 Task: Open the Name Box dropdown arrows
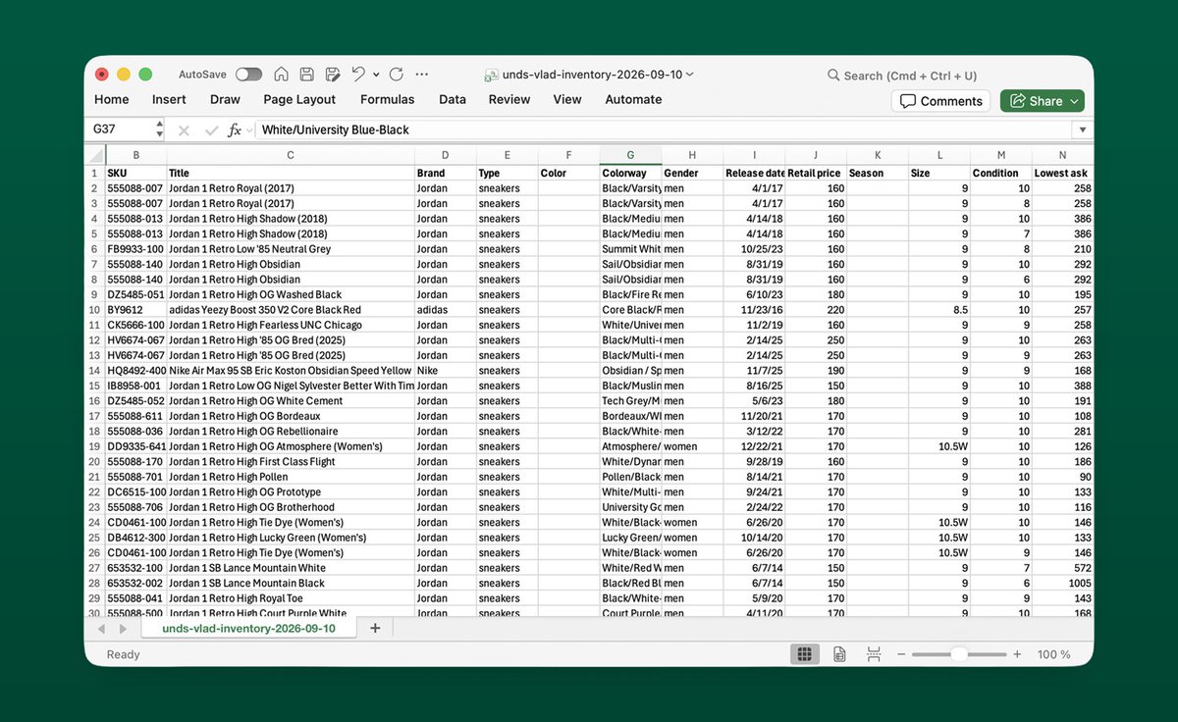(159, 129)
